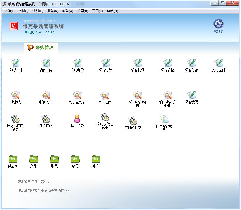241x210 pixels.
Task: Click the application icon in title bar
Action: (4, 4)
